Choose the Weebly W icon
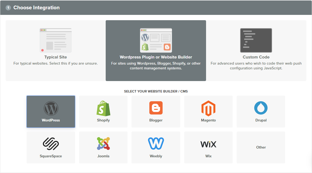The width and height of the screenshot is (312, 173). coord(156,144)
